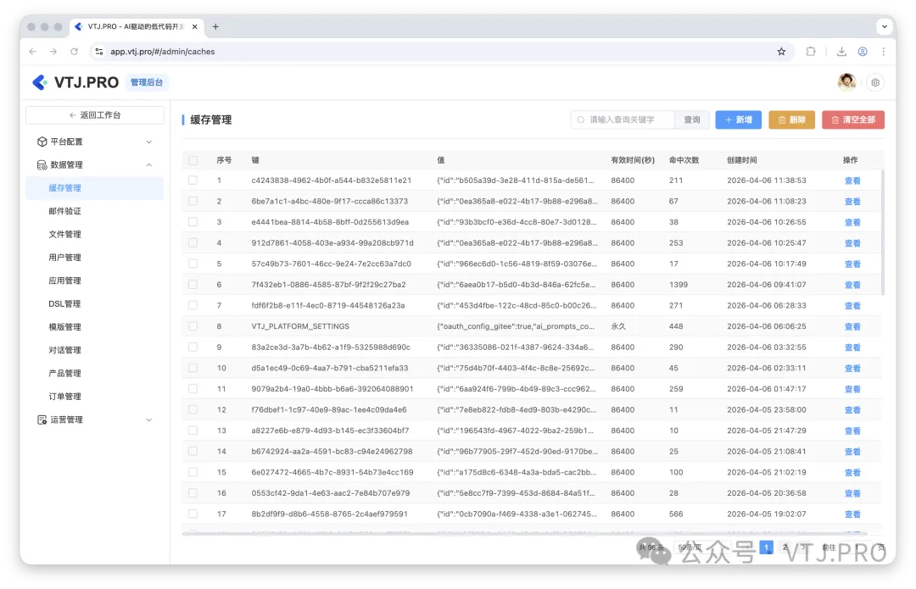
Task: Open 查看 link for row 8
Action: 851,326
